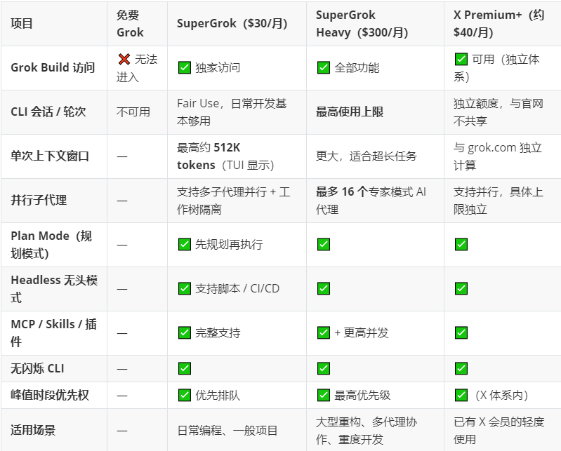Select the 项目 header cell
Viewport: 561px width, 451px height.
click(x=54, y=24)
